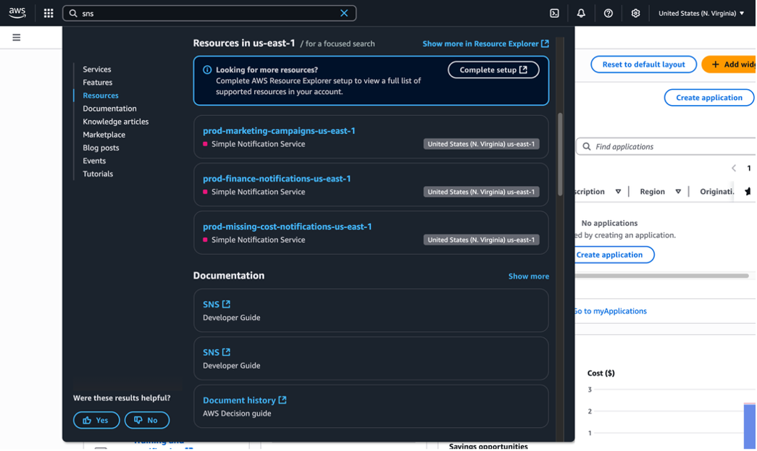
Task: Open the account settings gear
Action: click(635, 13)
